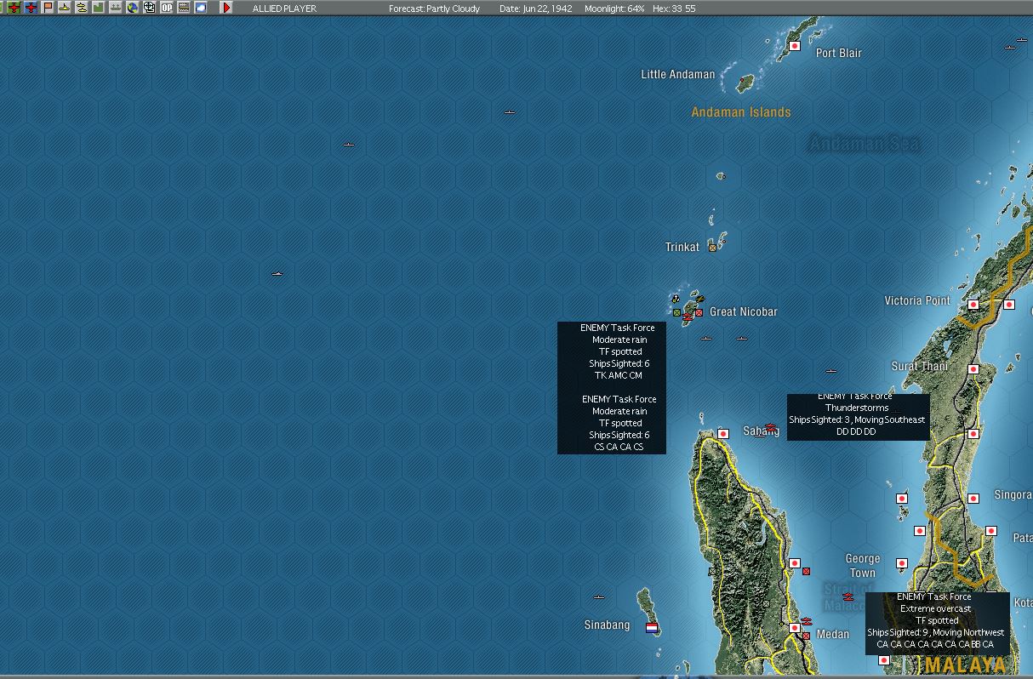Click the Port Blair map label
1033x679 pixels.
[839, 53]
